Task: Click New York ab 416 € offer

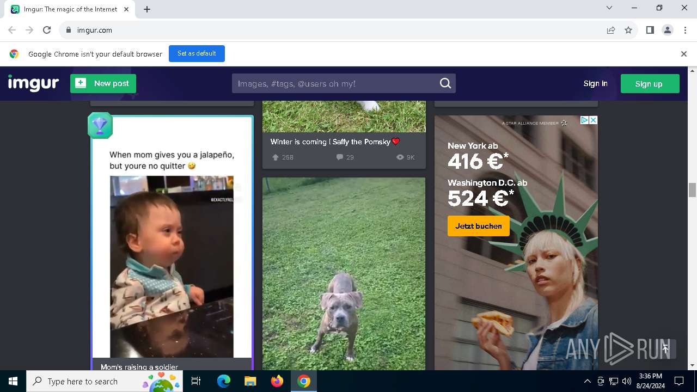Action: 478,156
